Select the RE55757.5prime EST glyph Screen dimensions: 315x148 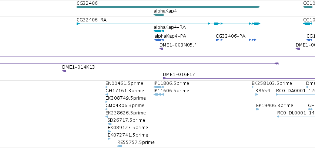point(120,146)
